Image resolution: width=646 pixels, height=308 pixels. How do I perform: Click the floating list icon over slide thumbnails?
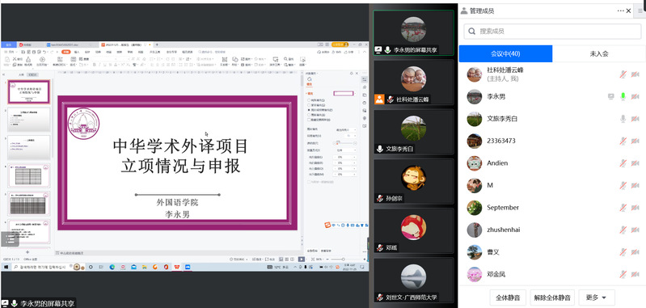coord(11,239)
